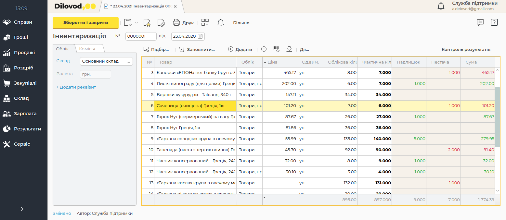Click the barcode scanner icon
The height and width of the screenshot is (220, 506).
[x=277, y=49]
